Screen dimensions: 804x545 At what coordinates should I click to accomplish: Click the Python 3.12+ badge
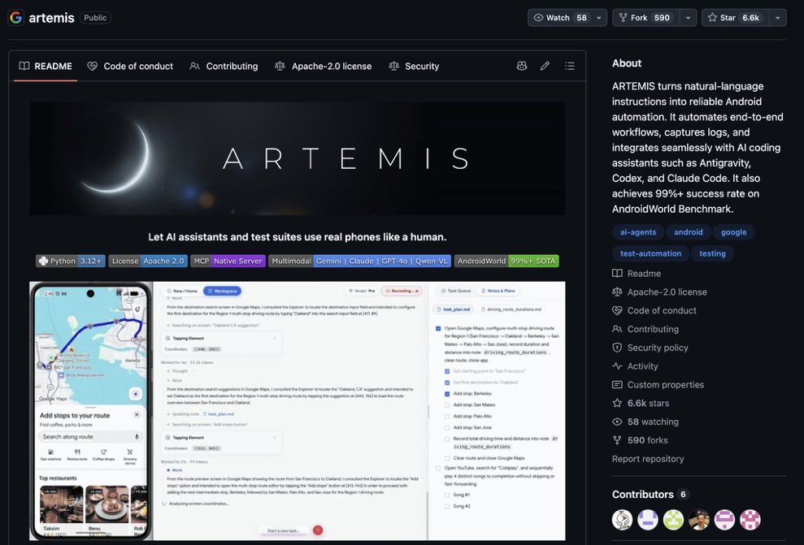(71, 261)
